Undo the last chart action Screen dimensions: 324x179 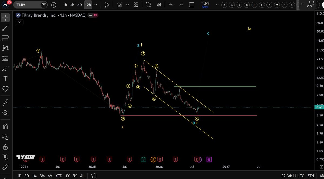click(x=171, y=5)
